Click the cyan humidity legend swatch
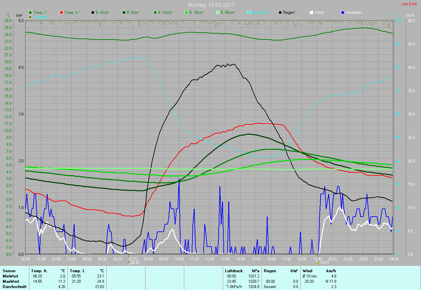This screenshot has width=421, height=290. tap(249, 13)
